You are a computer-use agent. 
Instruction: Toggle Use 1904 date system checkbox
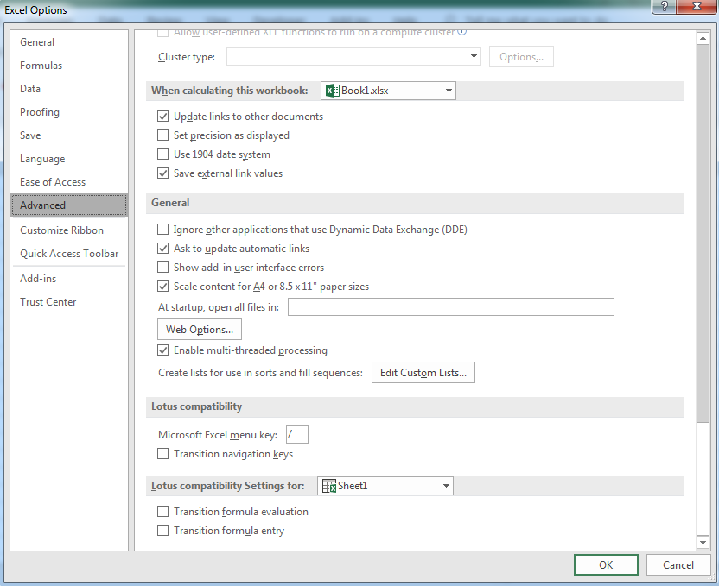point(163,154)
